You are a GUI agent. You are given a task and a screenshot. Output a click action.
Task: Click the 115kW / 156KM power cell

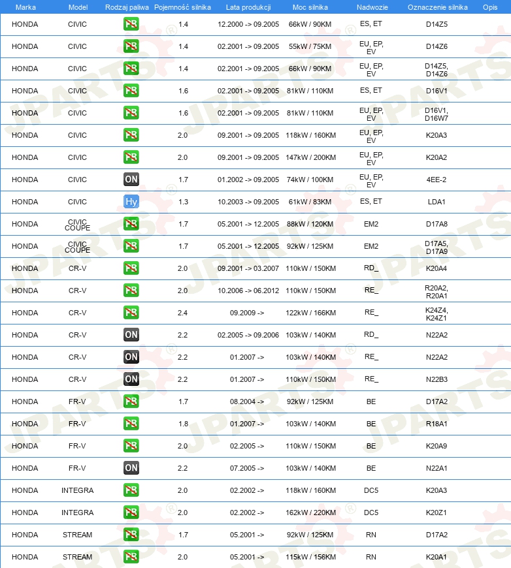coord(311,557)
